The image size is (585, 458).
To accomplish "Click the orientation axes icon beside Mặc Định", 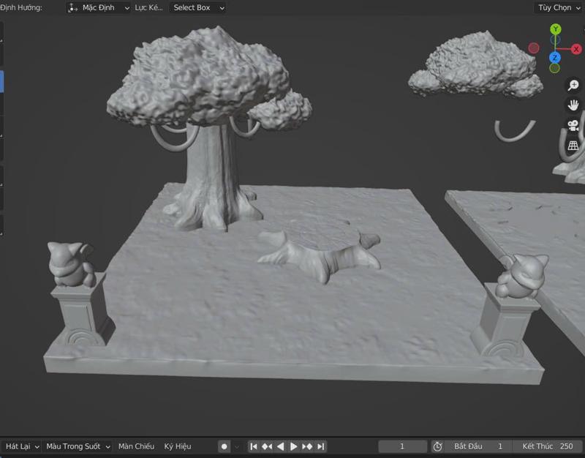I will pyautogui.click(x=73, y=7).
